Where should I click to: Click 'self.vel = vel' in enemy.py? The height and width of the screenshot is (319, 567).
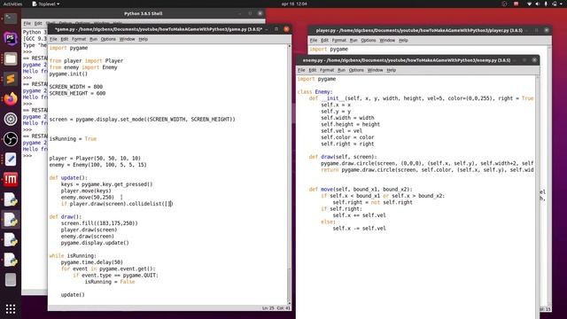[341, 131]
